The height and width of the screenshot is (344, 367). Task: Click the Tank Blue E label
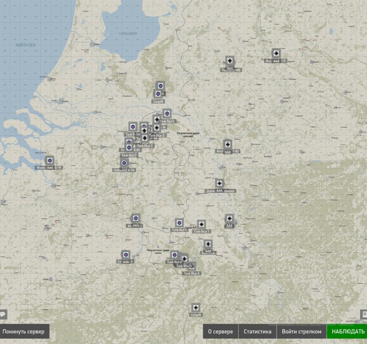tap(192, 273)
